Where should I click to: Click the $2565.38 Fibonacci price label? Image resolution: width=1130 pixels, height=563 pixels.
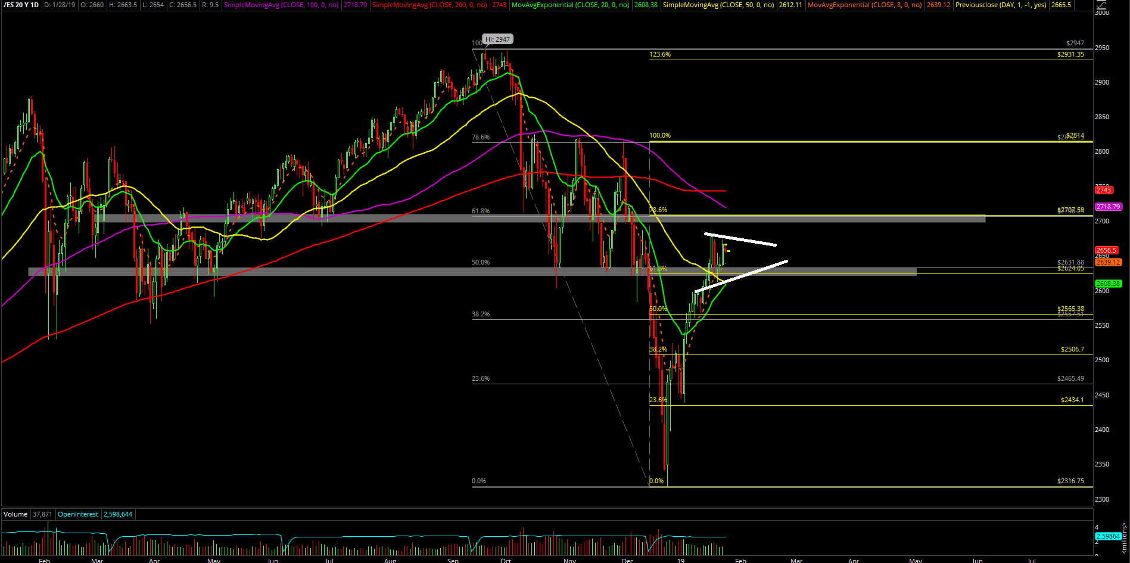(1070, 309)
